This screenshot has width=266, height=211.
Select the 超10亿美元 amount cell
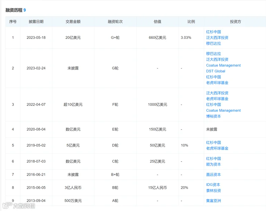73,104
